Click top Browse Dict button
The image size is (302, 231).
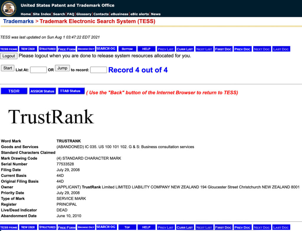(86, 49)
